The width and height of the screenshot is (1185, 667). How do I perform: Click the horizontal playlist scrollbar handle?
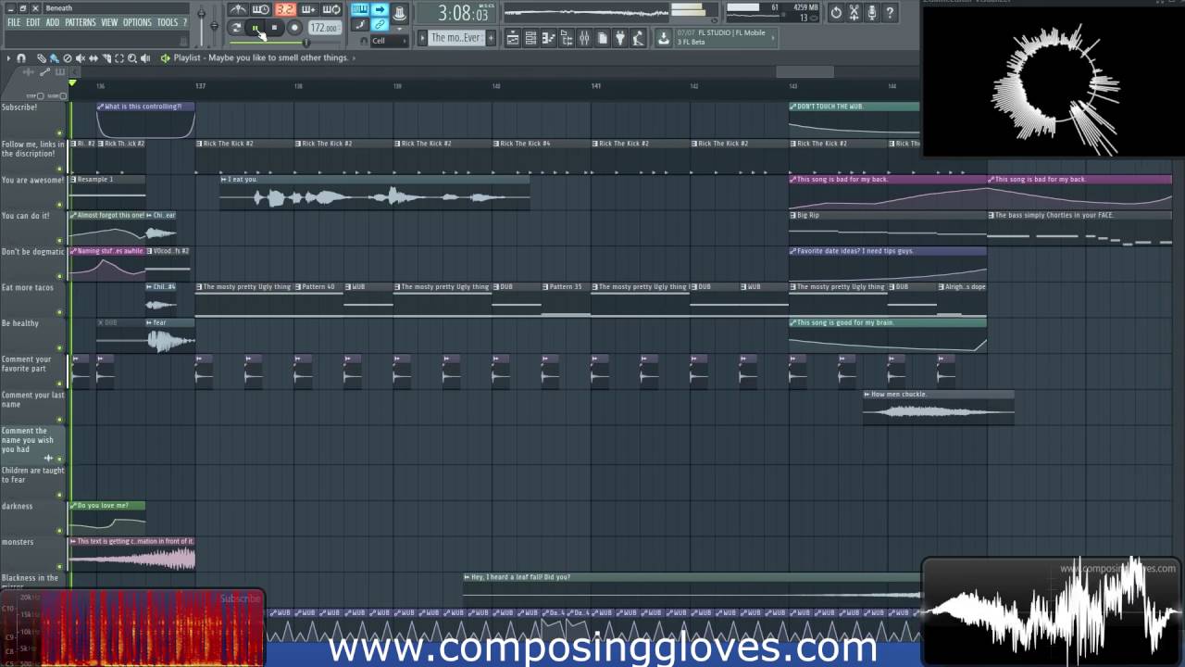805,72
